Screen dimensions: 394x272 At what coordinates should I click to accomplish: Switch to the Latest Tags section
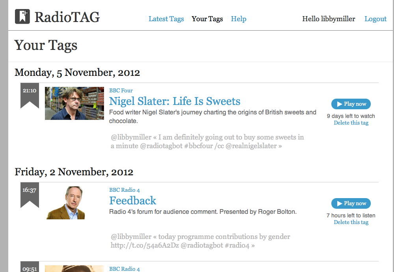tap(166, 18)
